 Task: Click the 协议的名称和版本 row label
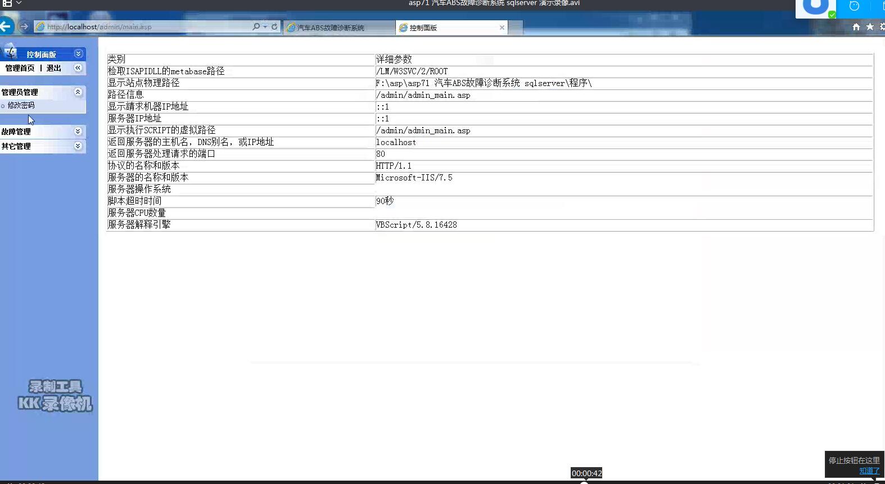(x=143, y=165)
